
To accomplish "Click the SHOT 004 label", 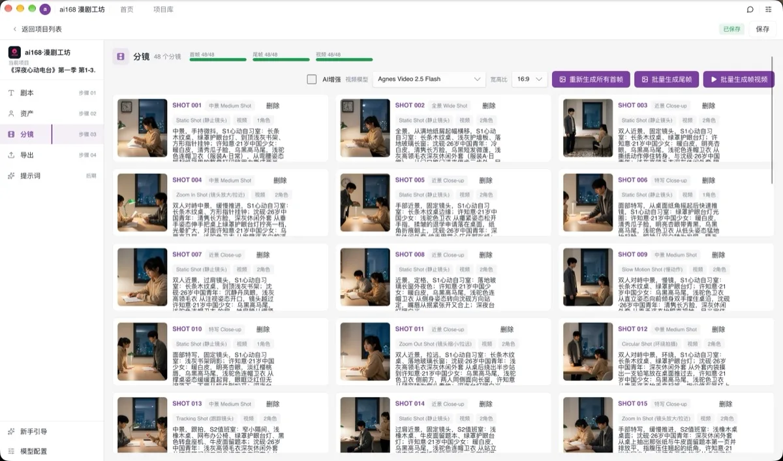I will [x=187, y=180].
